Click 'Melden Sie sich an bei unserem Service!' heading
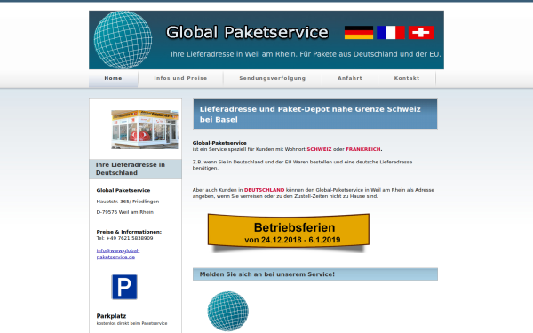Viewport: 533px width, 333px height. click(x=267, y=274)
